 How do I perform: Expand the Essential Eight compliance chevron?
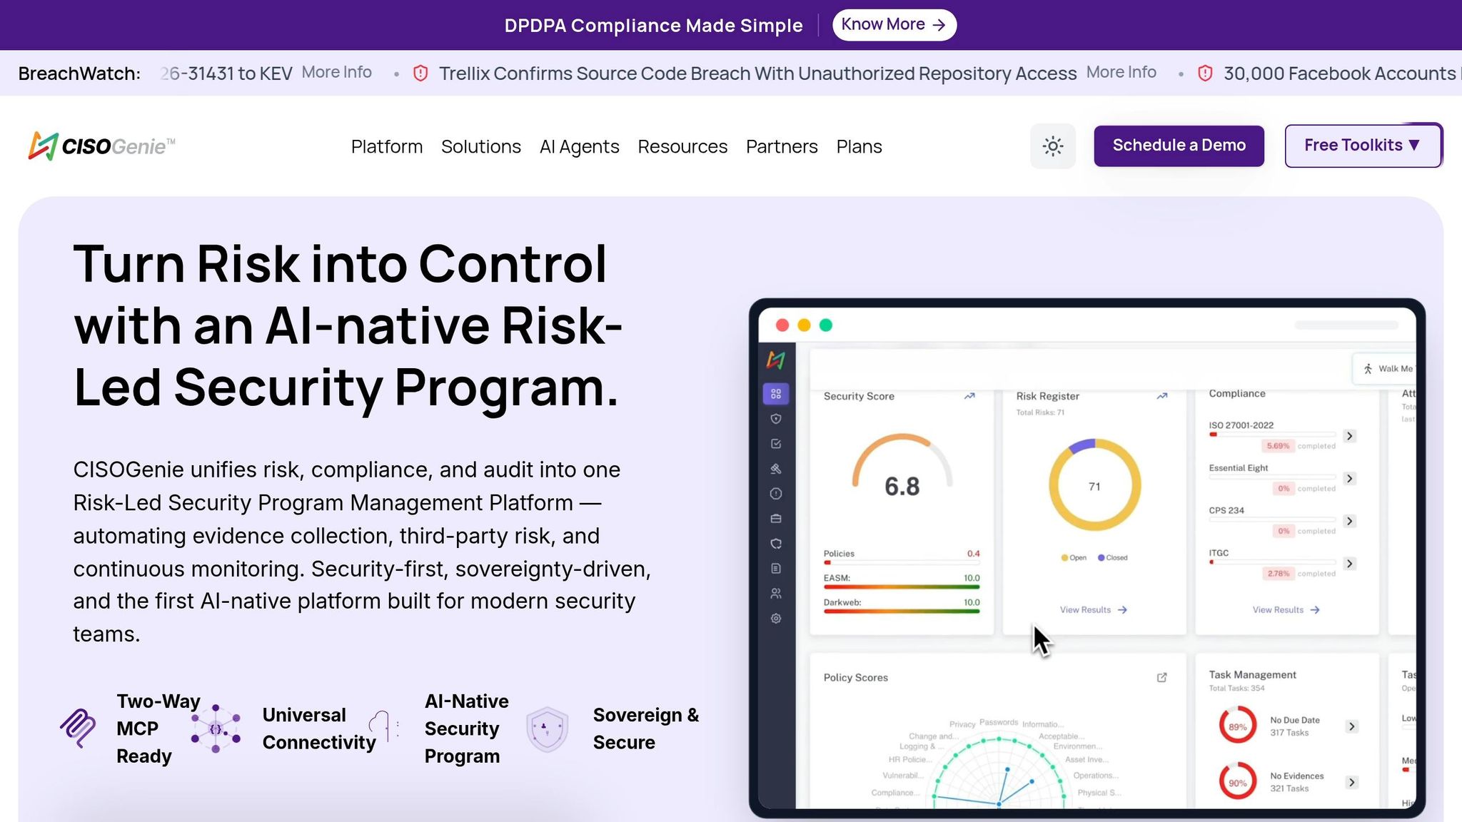[x=1349, y=479]
